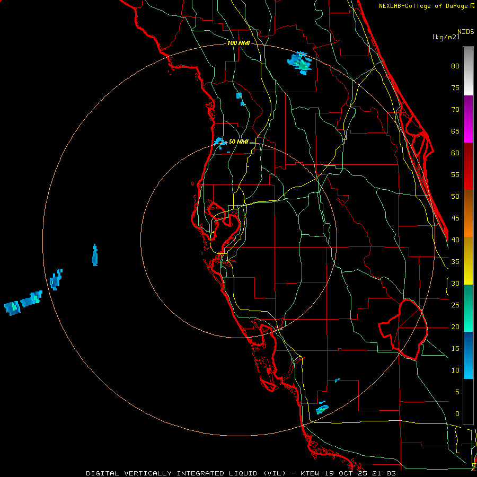Select the red segment of the color bar
The width and height of the screenshot is (477, 477).
468,166
